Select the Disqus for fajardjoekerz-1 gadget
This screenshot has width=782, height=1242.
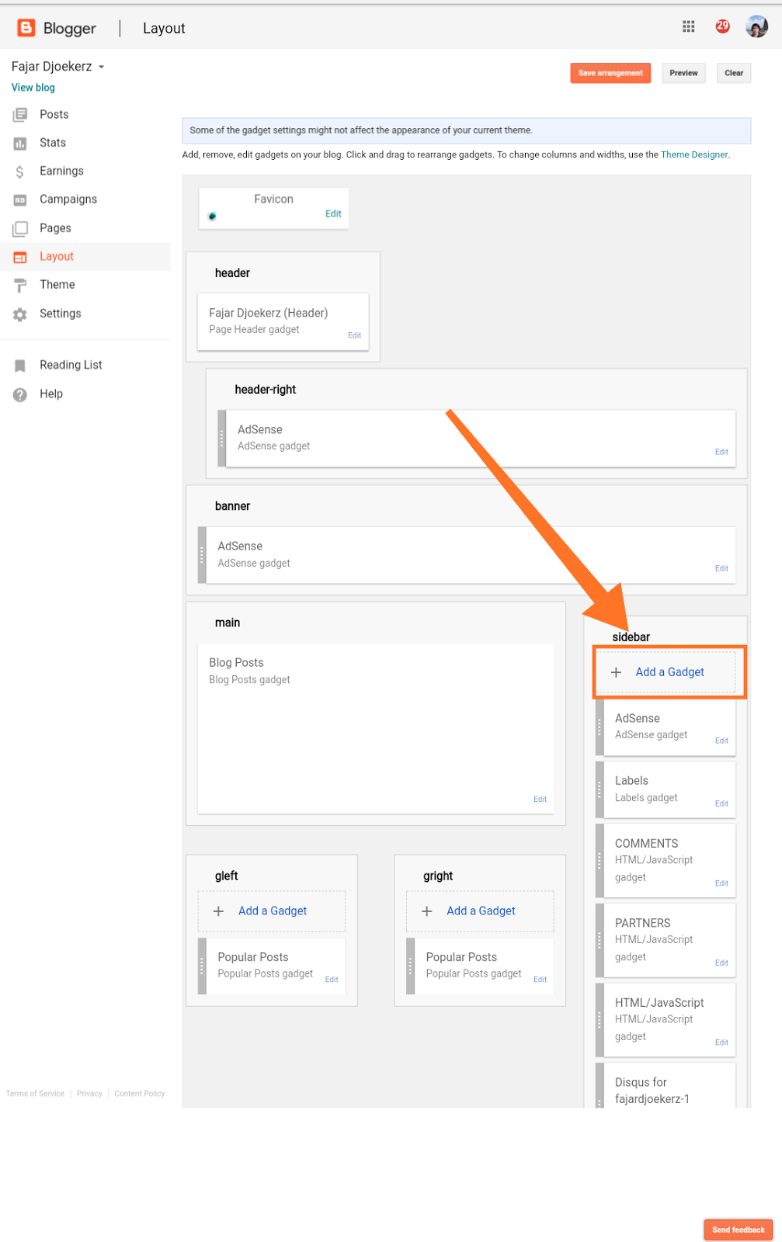(x=666, y=1085)
